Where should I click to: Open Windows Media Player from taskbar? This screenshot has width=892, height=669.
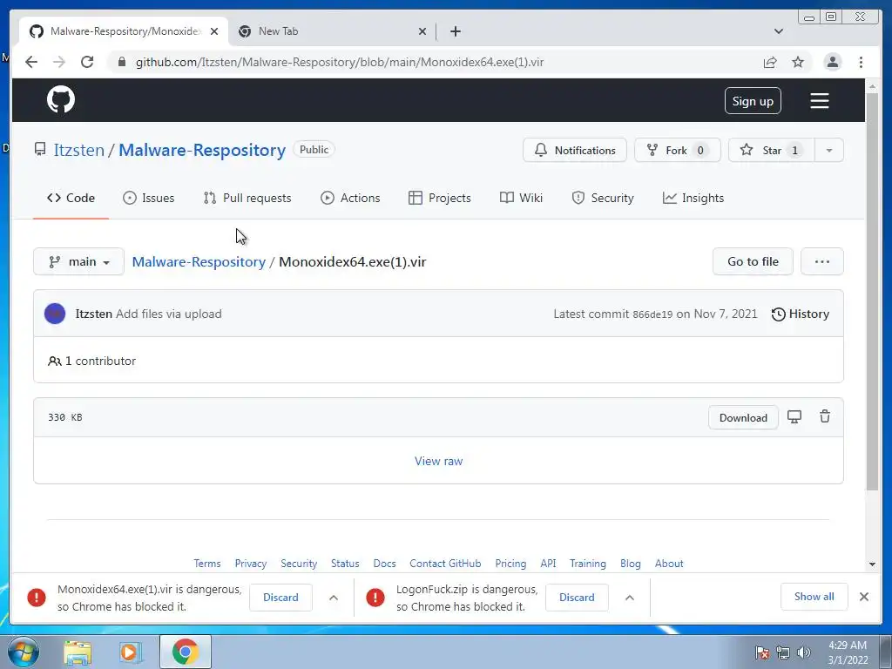point(131,652)
